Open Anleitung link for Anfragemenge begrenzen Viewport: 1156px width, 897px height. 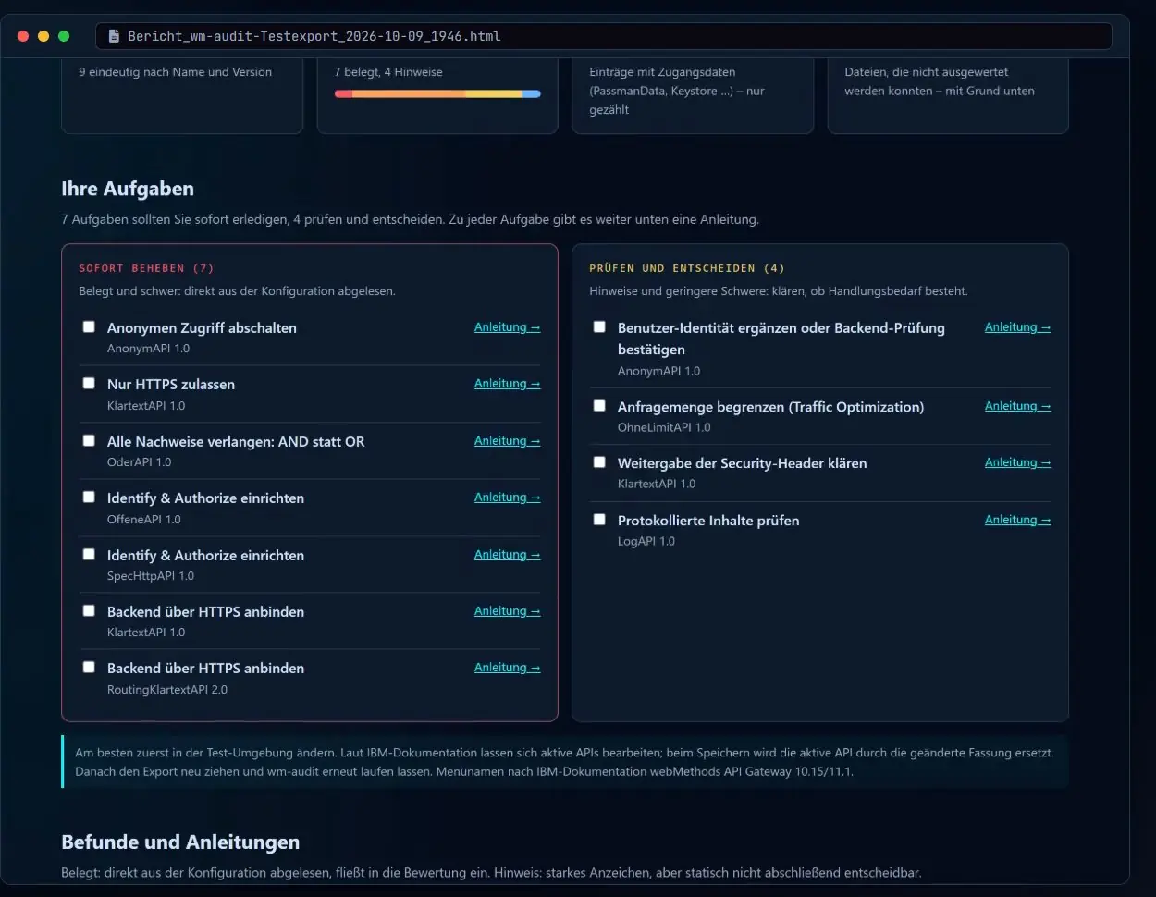click(x=1017, y=406)
